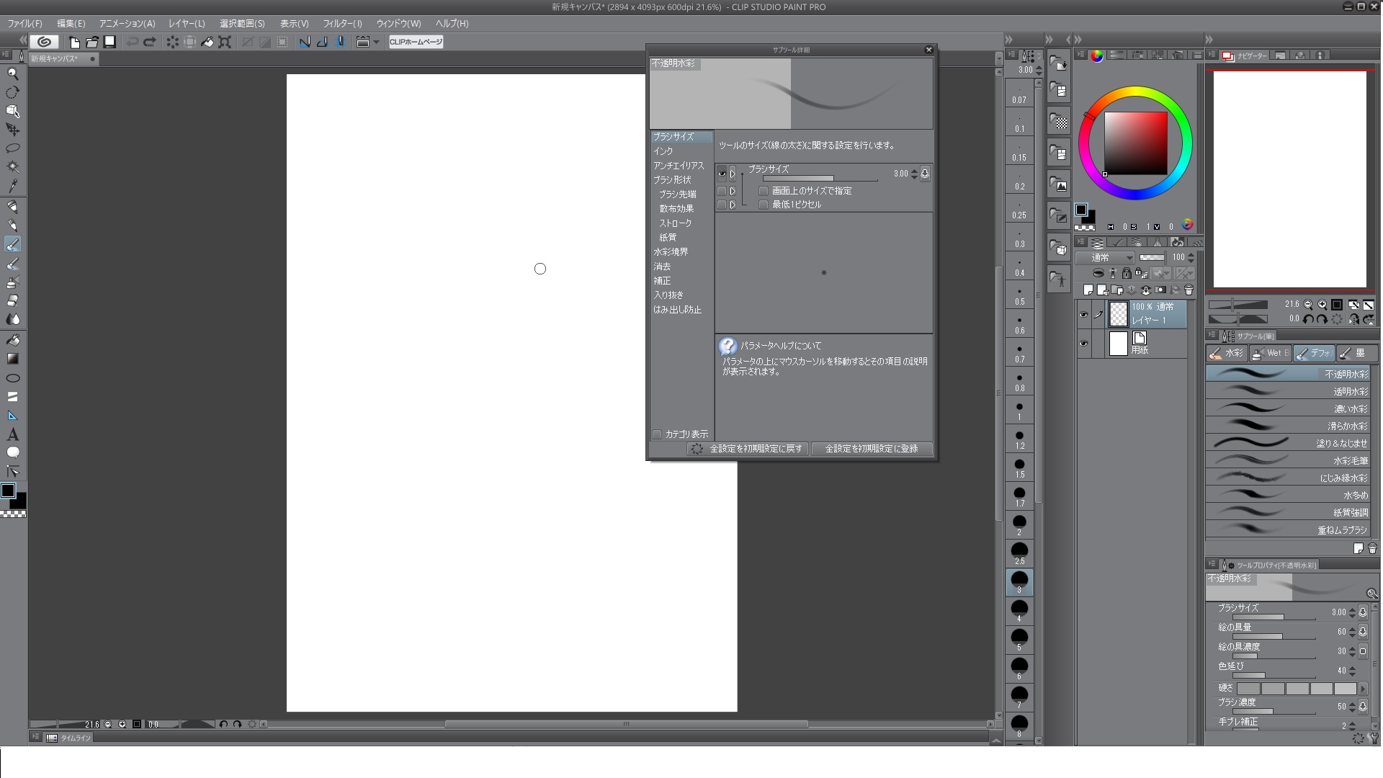Click 全設定を初期設定に戻す button
1383x778 pixels.
point(747,449)
